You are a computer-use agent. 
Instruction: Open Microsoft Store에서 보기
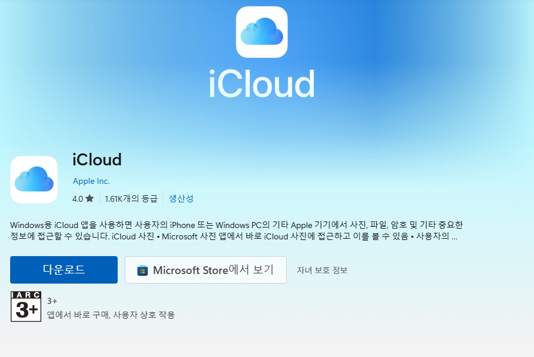(x=205, y=270)
